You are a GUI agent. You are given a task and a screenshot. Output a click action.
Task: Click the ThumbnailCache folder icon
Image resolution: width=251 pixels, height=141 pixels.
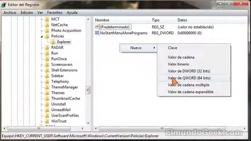point(47,98)
